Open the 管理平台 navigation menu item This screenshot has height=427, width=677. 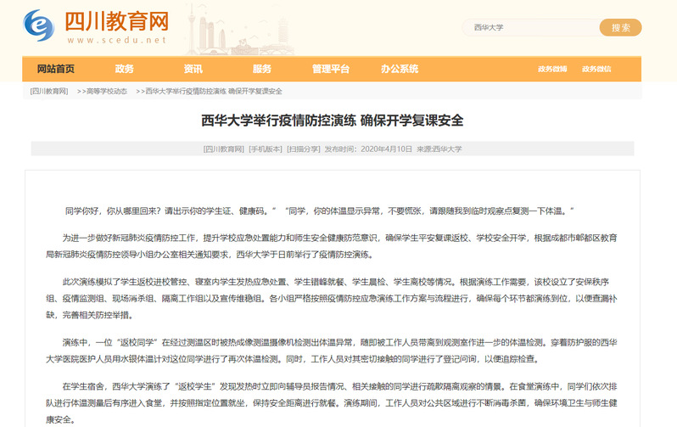pyautogui.click(x=331, y=69)
